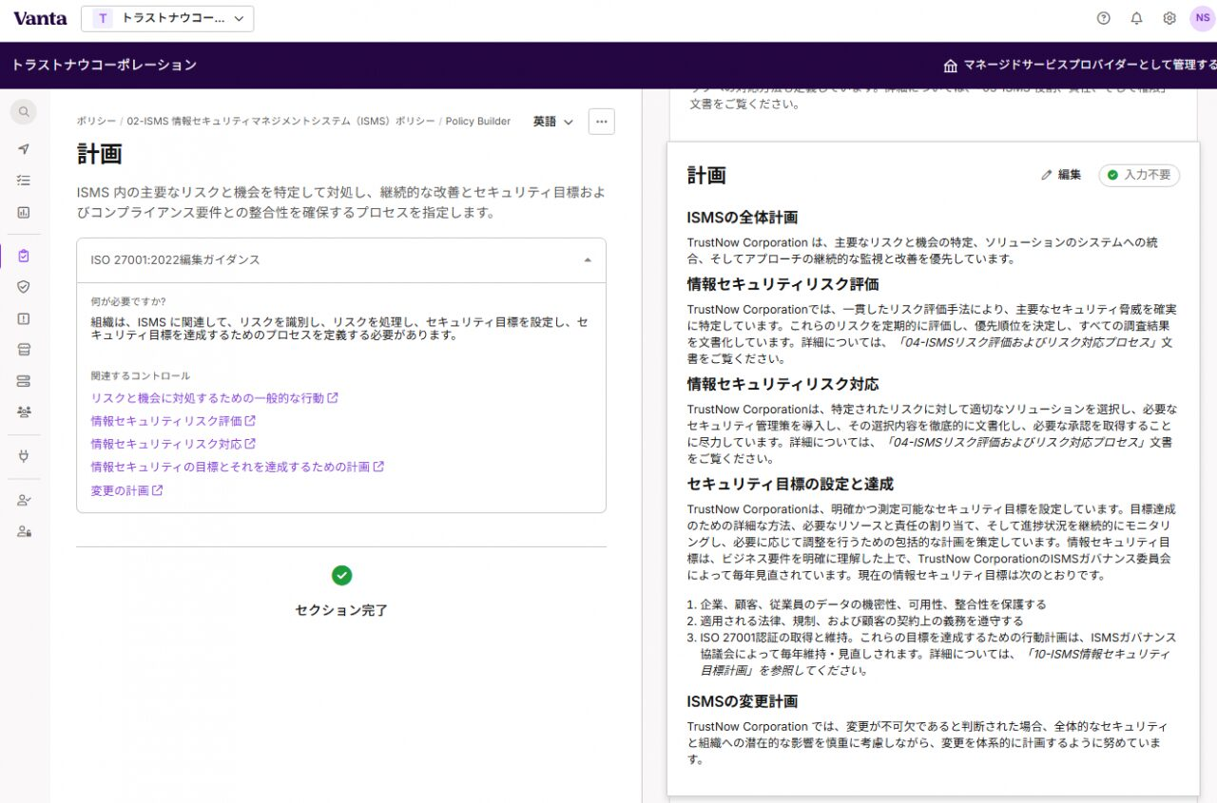1217x803 pixels.
Task: Open リスクと機会に対処するための一般的な行動 link
Action: [x=214, y=398]
